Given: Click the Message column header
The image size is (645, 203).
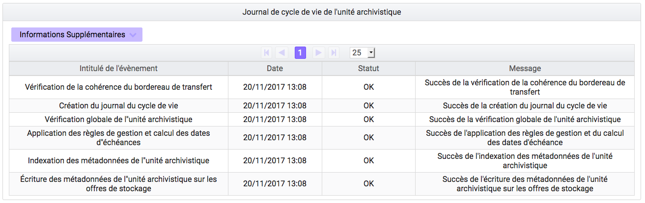Looking at the screenshot, I should pyautogui.click(x=525, y=69).
